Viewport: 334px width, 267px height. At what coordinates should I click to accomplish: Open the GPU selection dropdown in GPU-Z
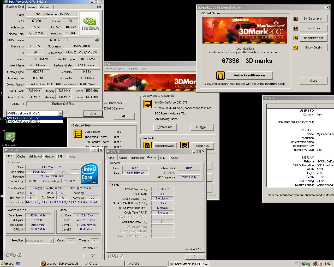click(61, 113)
